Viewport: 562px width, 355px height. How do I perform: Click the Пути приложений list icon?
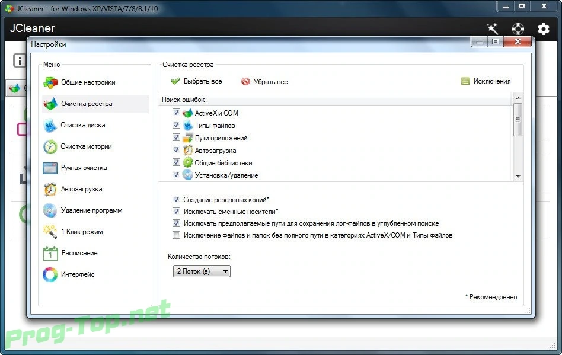(187, 138)
